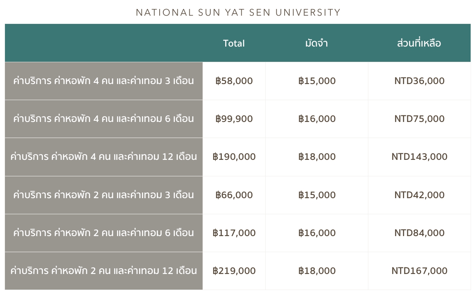Click the 4 คน 3 เดือน row label

[x=104, y=81]
